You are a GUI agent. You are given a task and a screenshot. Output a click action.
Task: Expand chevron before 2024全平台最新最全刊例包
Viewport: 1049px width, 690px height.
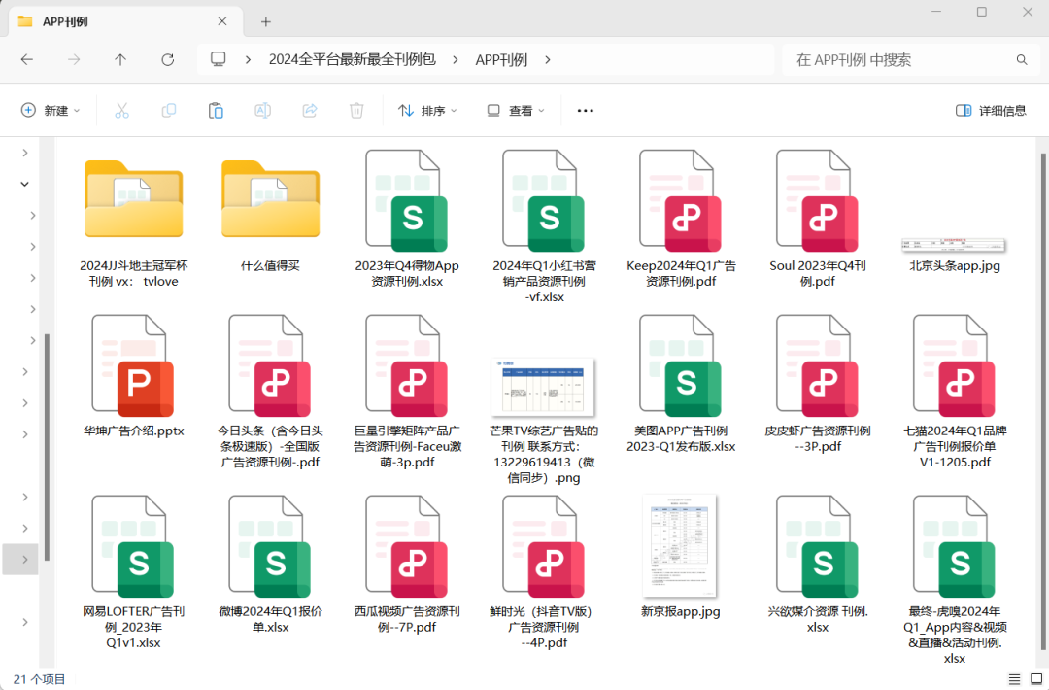[249, 59]
